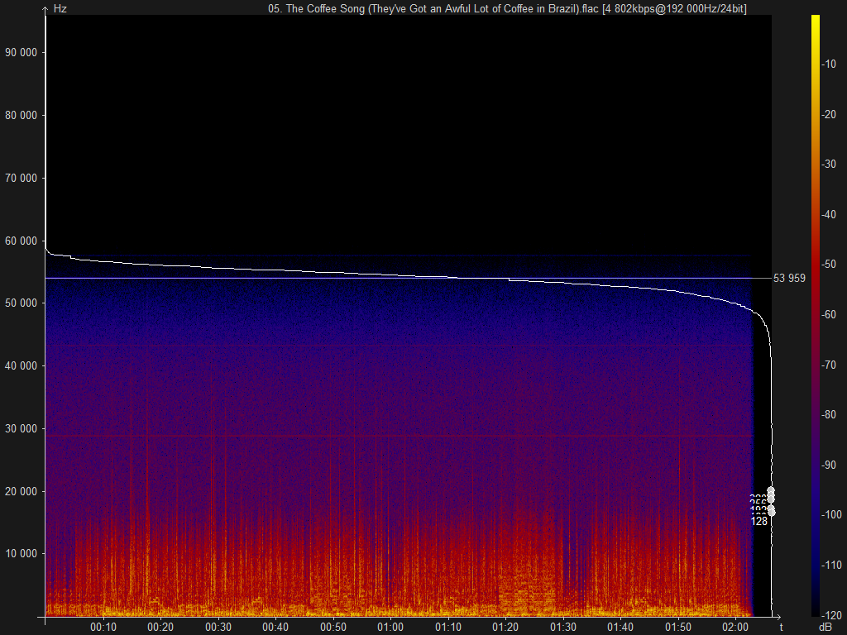
Task: Click the '00:10' time axis label
Action: pos(103,627)
